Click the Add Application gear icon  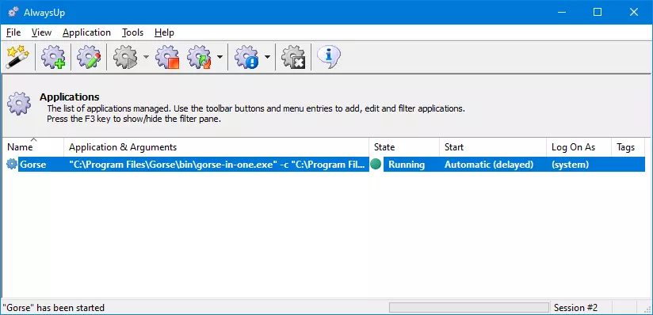tap(53, 57)
